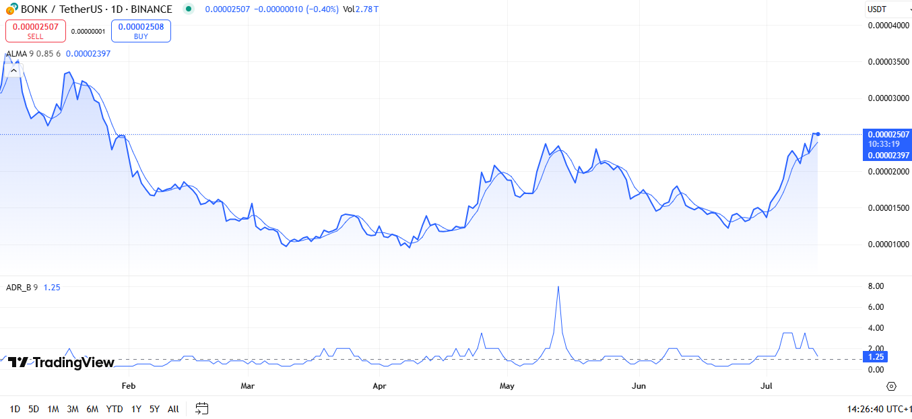Select the 1M time range
This screenshot has width=912, height=419.
[x=53, y=408]
